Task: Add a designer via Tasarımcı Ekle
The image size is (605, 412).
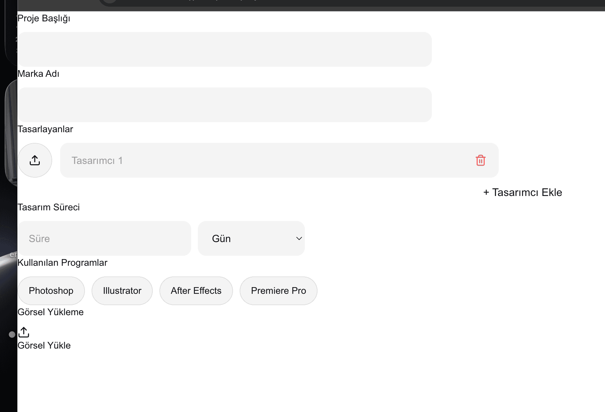Action: pos(523,192)
